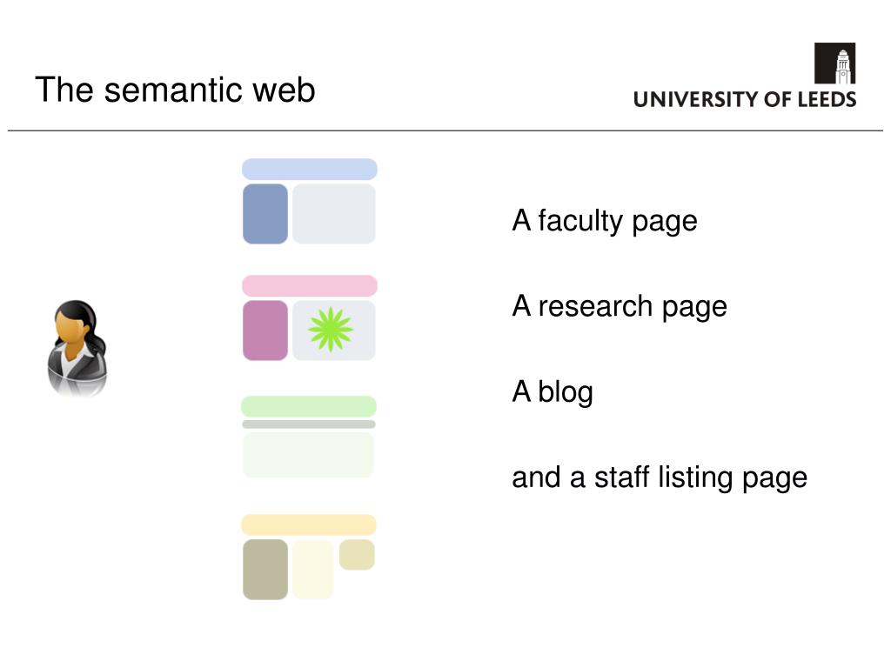
Task: Select the green blog header bar
Action: (309, 407)
